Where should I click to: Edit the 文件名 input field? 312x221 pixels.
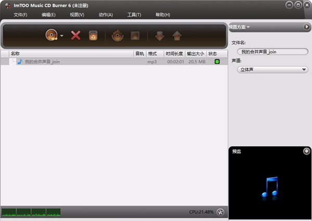(x=272, y=52)
